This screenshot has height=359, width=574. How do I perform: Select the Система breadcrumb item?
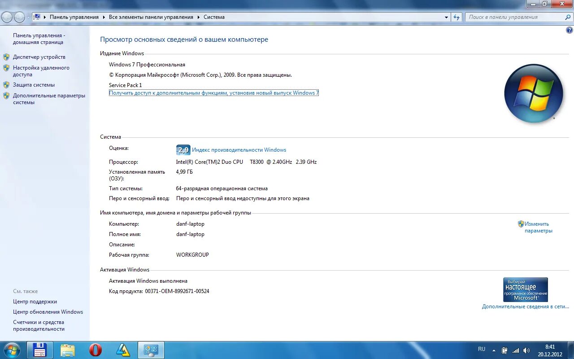214,17
